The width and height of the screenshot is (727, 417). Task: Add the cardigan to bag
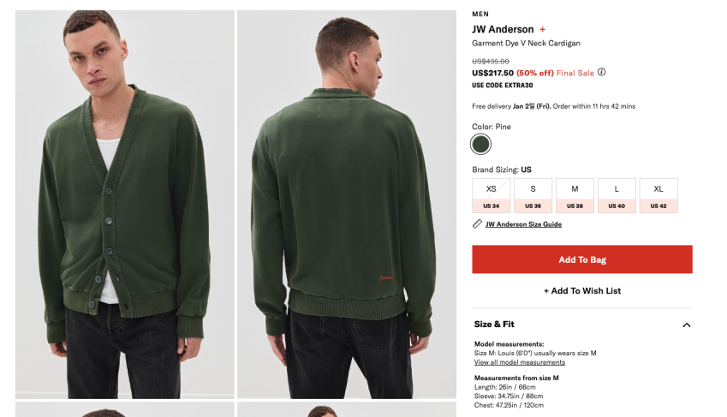coord(582,259)
